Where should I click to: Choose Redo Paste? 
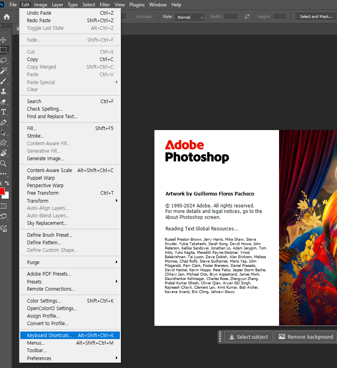tap(70, 20)
